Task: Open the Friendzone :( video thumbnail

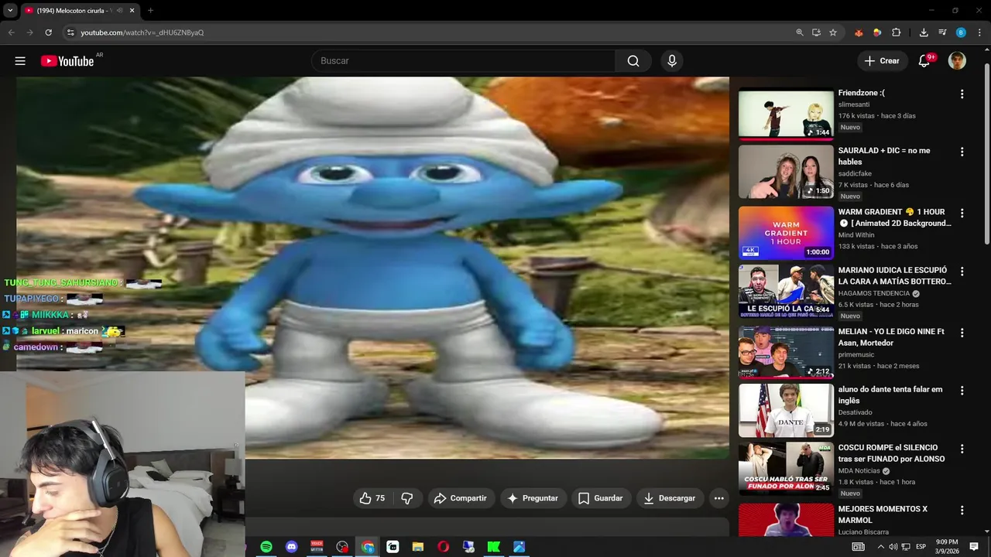Action: [x=786, y=114]
